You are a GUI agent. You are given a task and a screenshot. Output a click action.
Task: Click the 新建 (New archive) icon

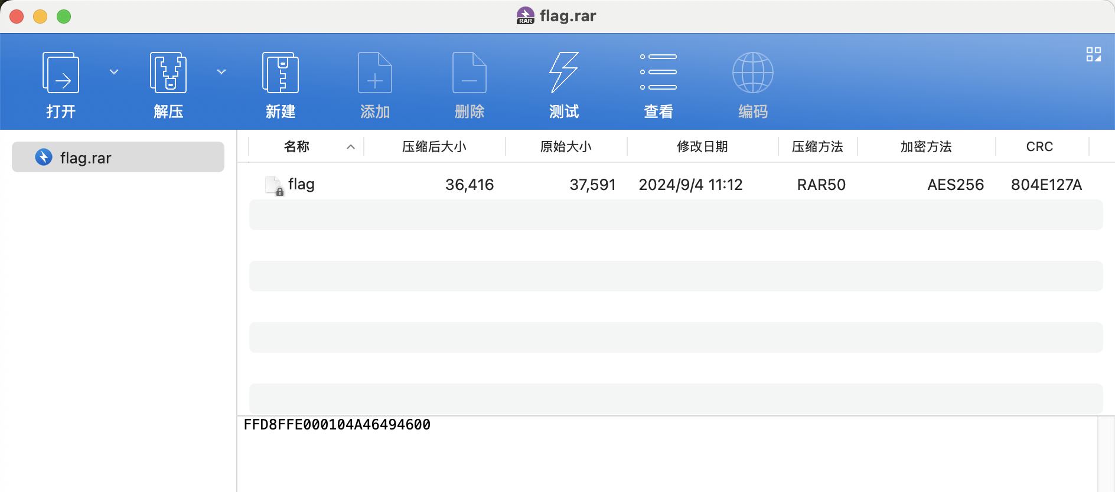(x=281, y=73)
